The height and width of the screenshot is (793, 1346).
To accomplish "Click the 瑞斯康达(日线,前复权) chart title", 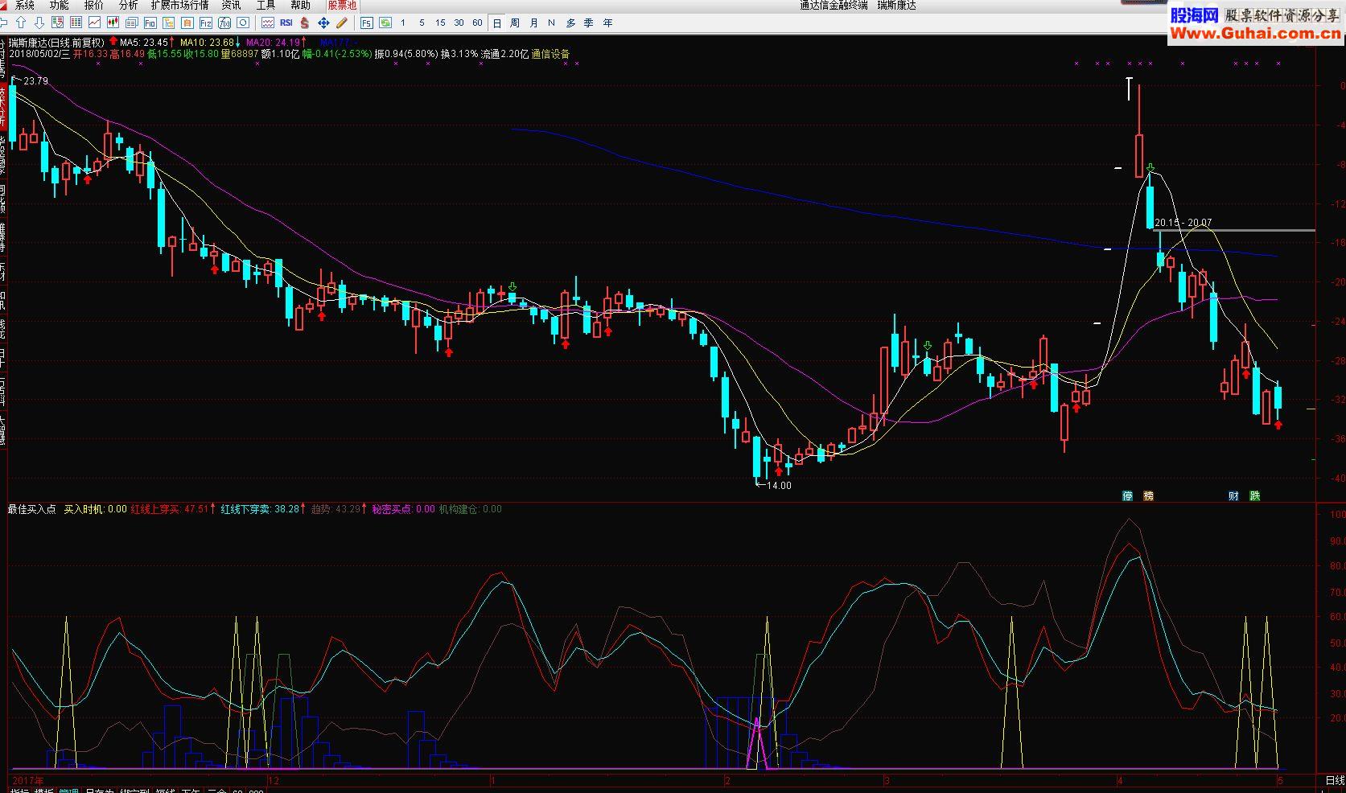I will tap(56, 43).
